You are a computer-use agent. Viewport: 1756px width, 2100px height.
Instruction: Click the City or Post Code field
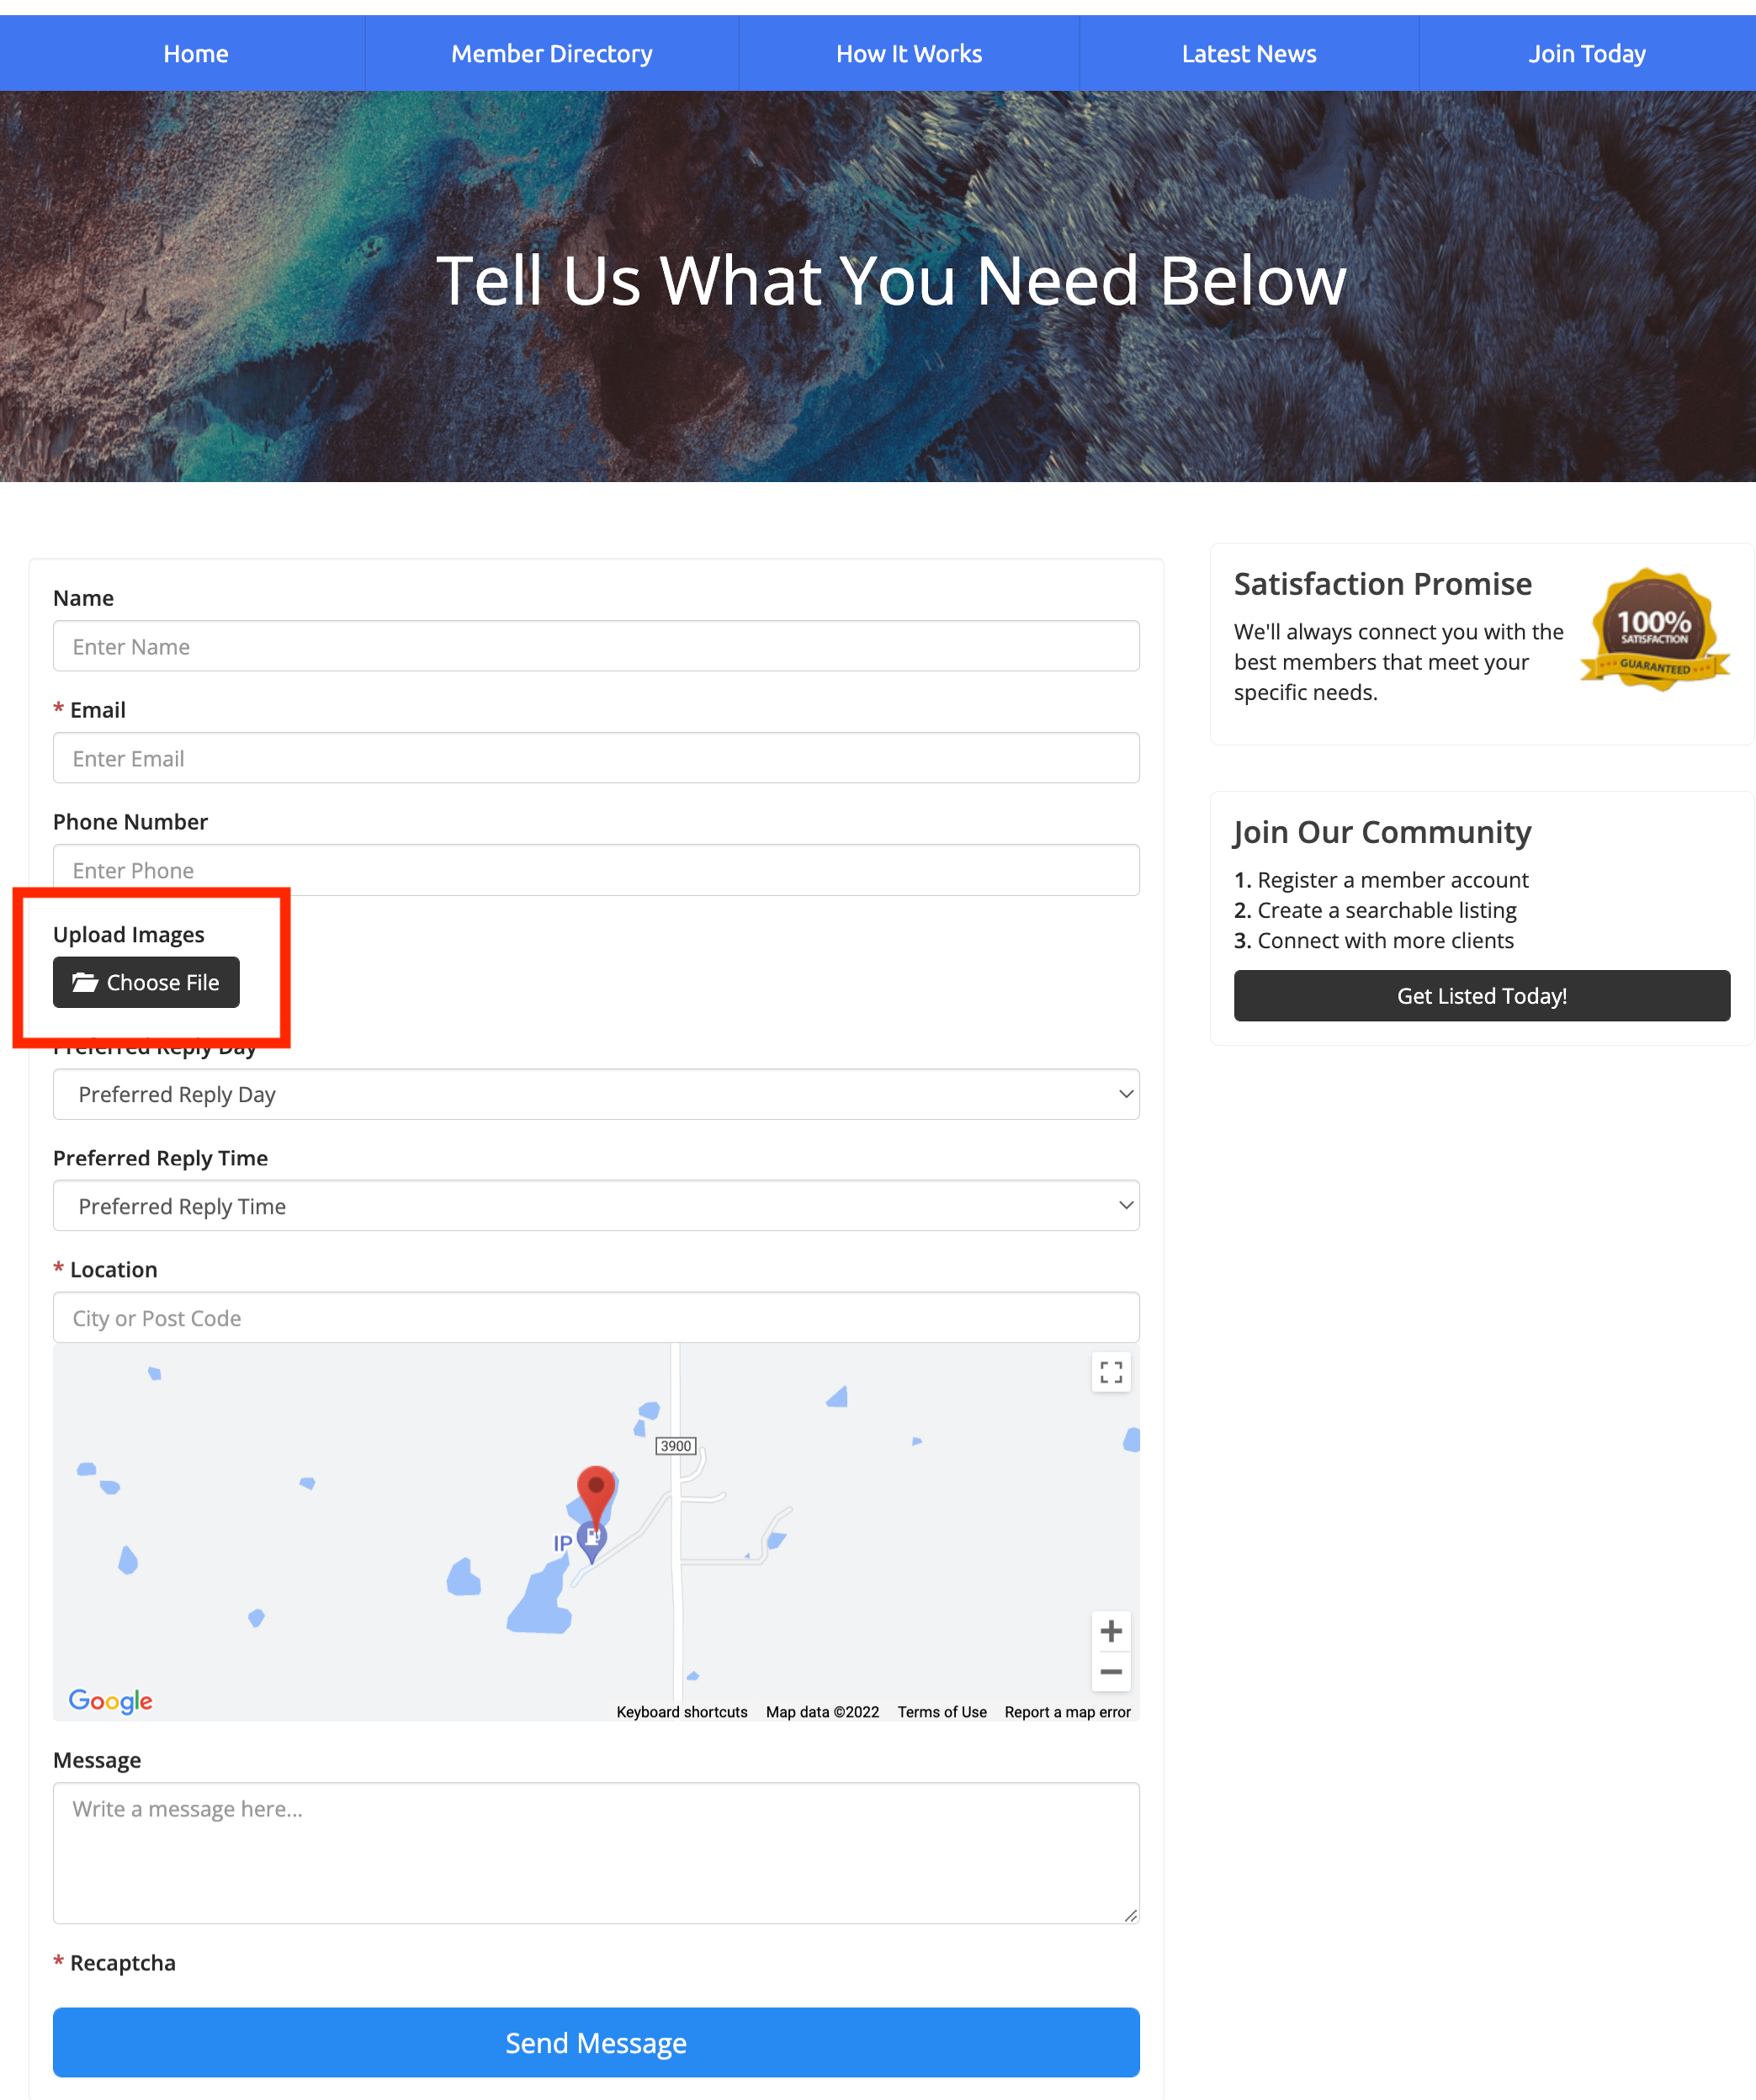click(x=596, y=1318)
